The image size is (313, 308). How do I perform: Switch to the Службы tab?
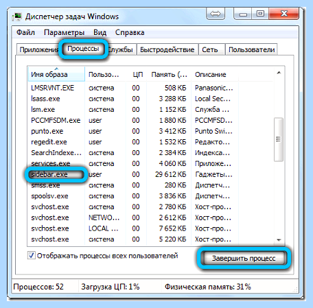click(121, 49)
